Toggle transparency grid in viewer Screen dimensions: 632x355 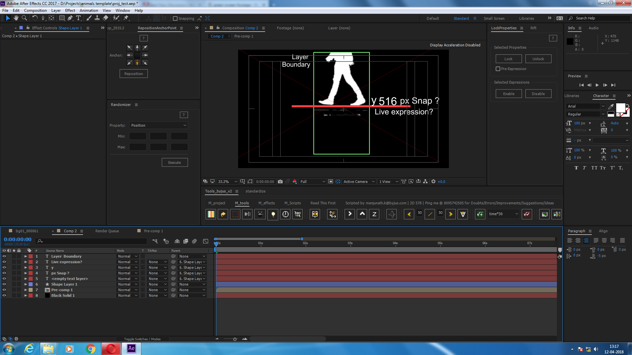[x=338, y=181]
